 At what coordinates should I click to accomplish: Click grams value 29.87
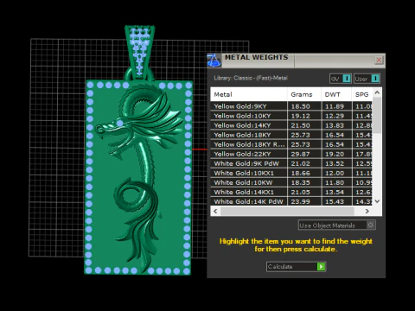300,154
